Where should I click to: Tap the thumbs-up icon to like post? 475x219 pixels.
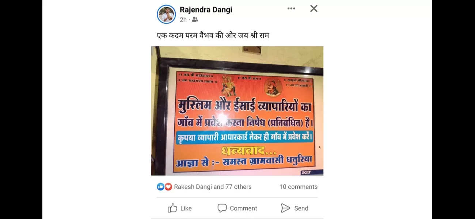pos(172,208)
